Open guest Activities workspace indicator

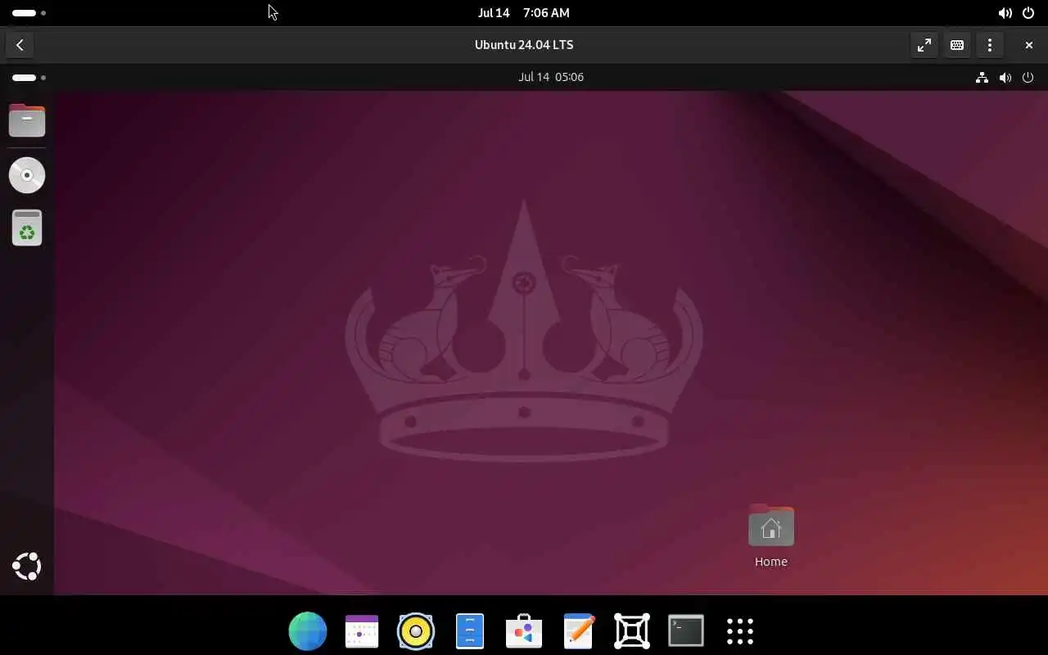(x=29, y=78)
